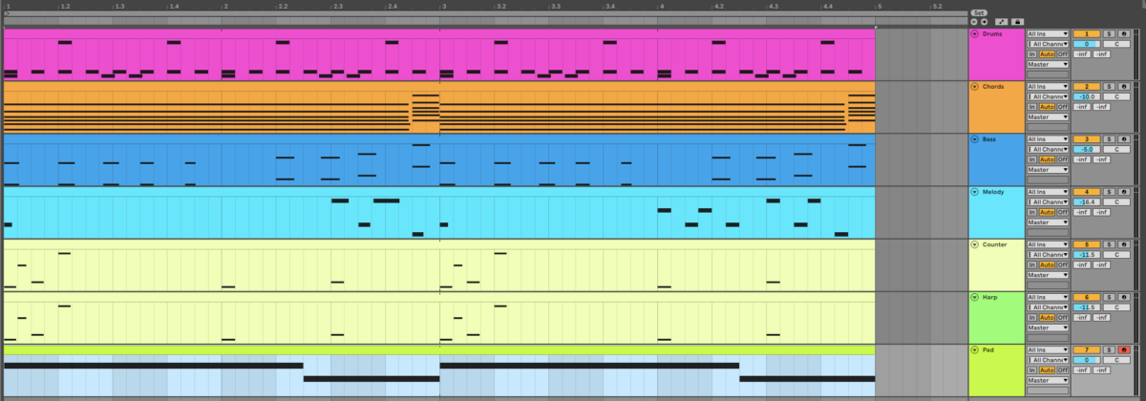Image resolution: width=1146 pixels, height=401 pixels.
Task: Arm the Chords track for recording
Action: 1123,86
